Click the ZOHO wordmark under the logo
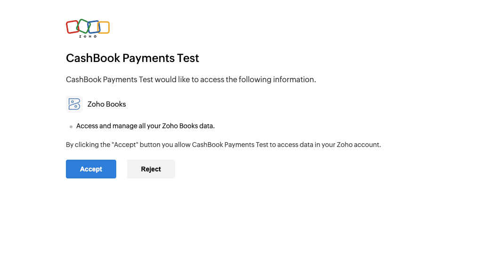The width and height of the screenshot is (482, 278). point(88,36)
